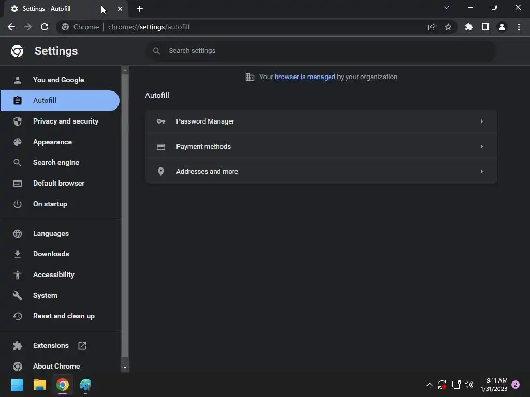Click the magnifier icon in Search settings

(156, 51)
